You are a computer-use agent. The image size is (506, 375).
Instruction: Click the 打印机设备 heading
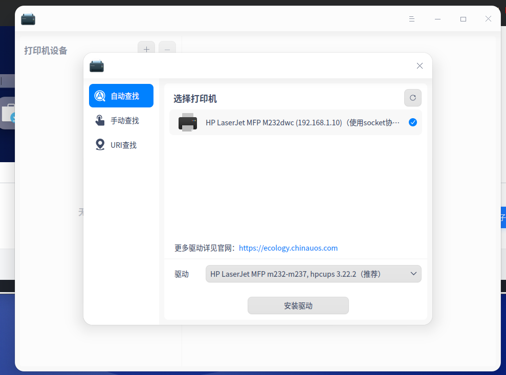[46, 51]
